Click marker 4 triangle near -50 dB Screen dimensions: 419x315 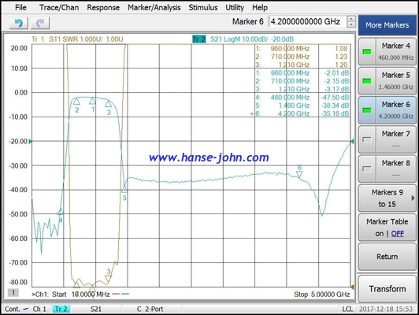point(61,212)
